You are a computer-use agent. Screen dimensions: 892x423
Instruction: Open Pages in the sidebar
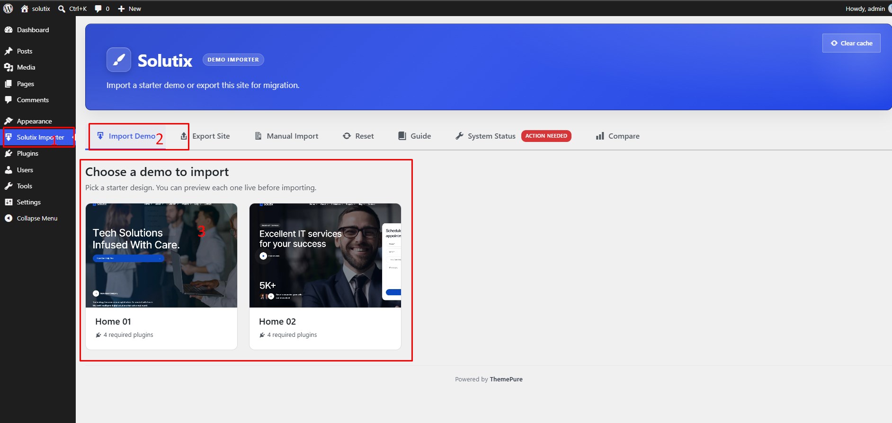pyautogui.click(x=38, y=84)
